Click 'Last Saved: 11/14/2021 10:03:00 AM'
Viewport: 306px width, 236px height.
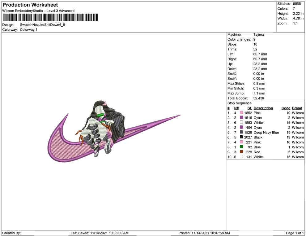tap(100, 233)
